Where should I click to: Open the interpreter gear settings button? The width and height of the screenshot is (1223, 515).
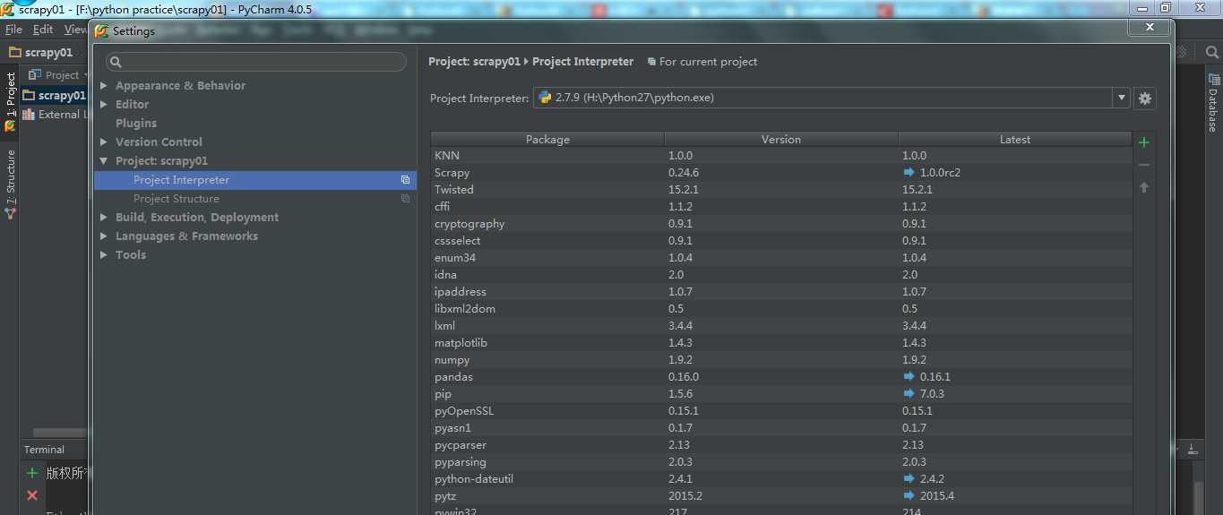(x=1144, y=98)
